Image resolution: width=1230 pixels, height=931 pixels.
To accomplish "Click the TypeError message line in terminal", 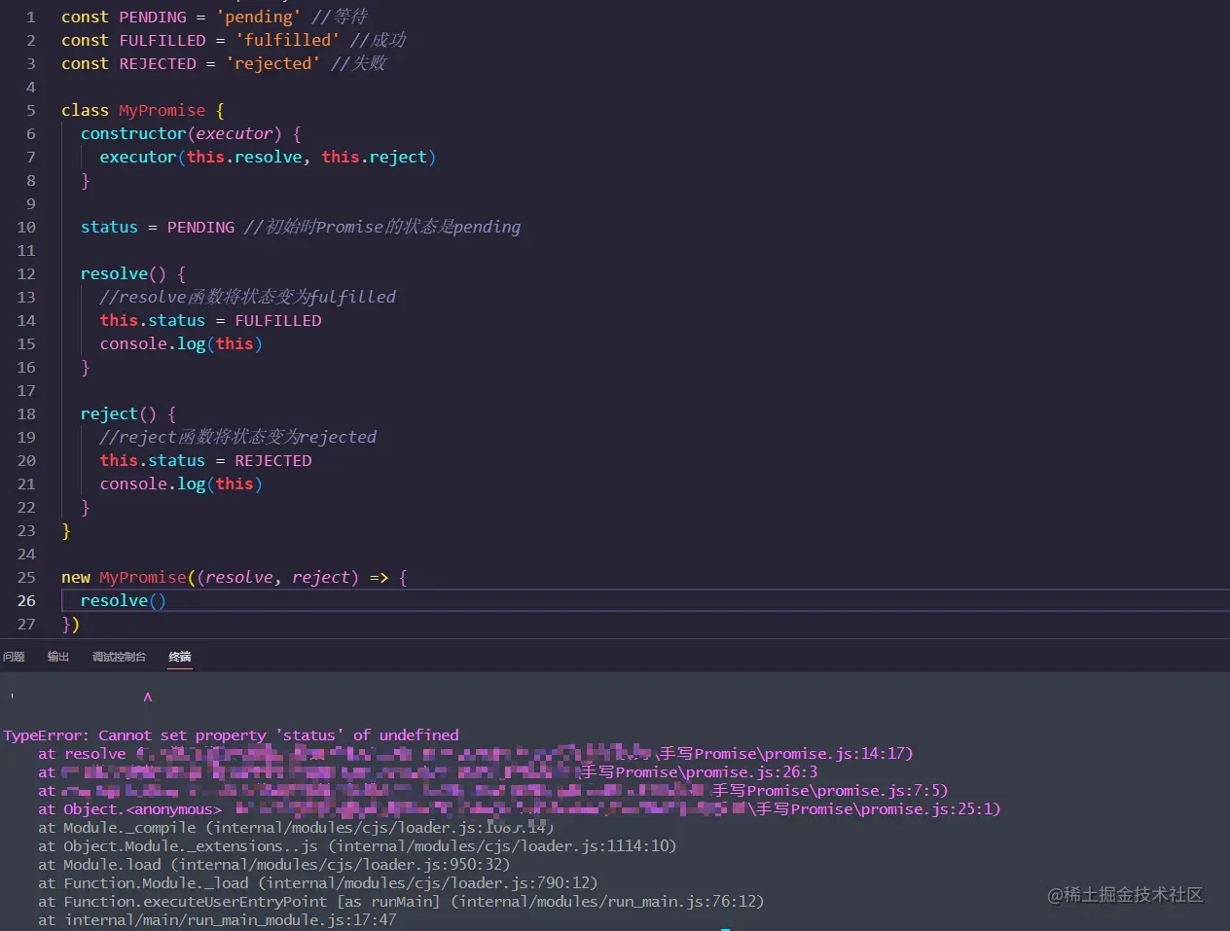I will [231, 734].
